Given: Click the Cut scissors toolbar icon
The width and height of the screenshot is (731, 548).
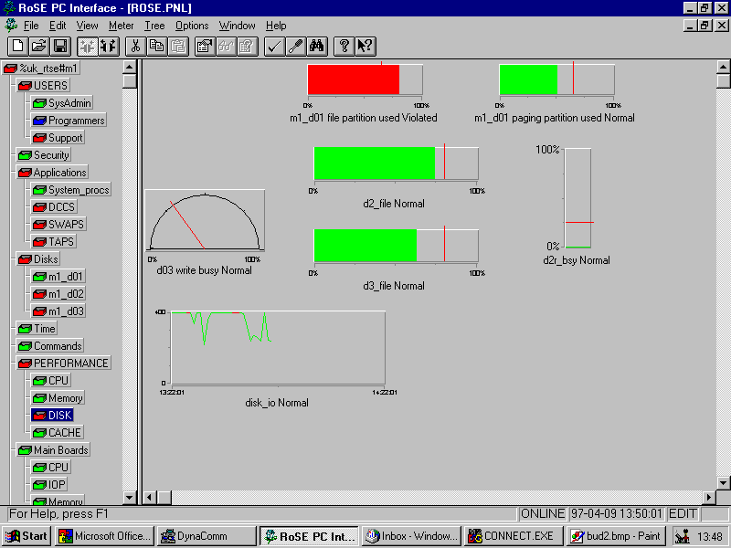Looking at the screenshot, I should point(136,46).
